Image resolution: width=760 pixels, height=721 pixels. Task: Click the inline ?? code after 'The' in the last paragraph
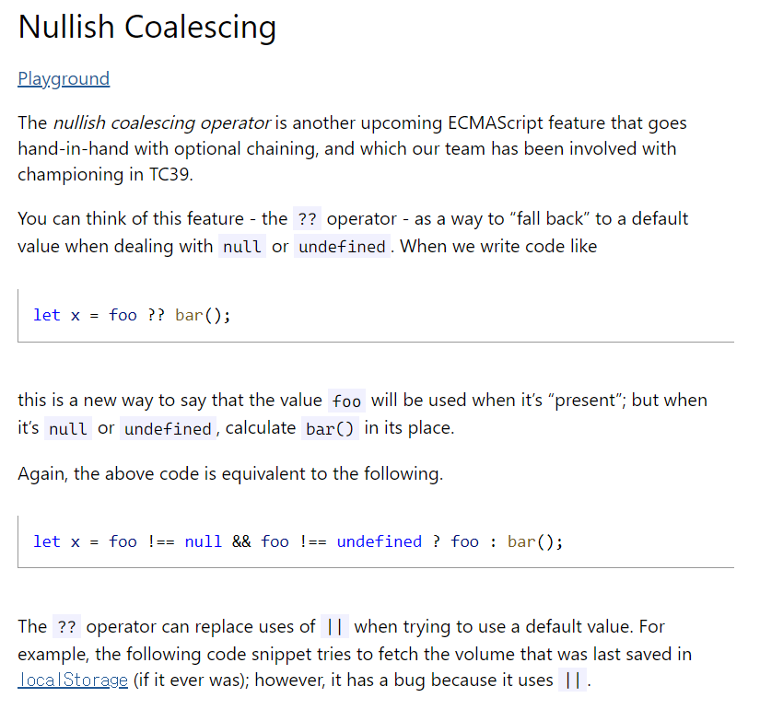tap(66, 627)
